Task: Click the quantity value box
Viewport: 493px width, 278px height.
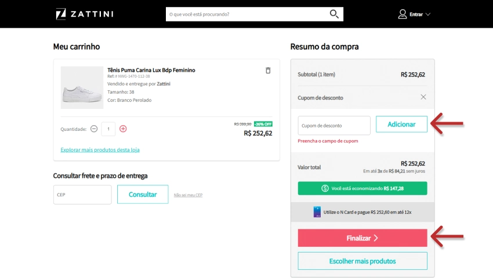Action: click(x=108, y=129)
